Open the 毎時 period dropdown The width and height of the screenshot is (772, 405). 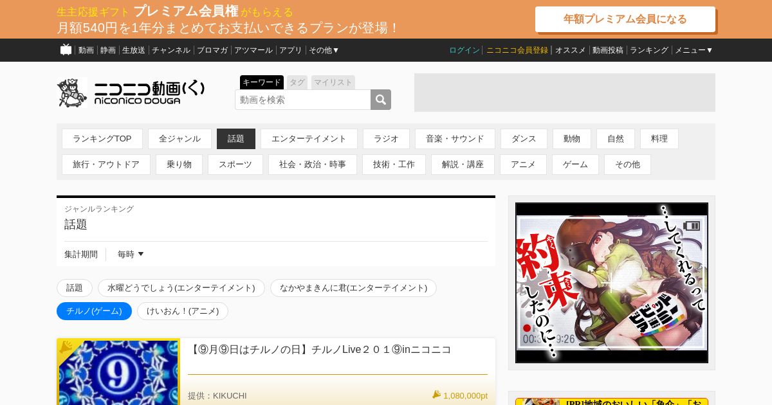131,255
